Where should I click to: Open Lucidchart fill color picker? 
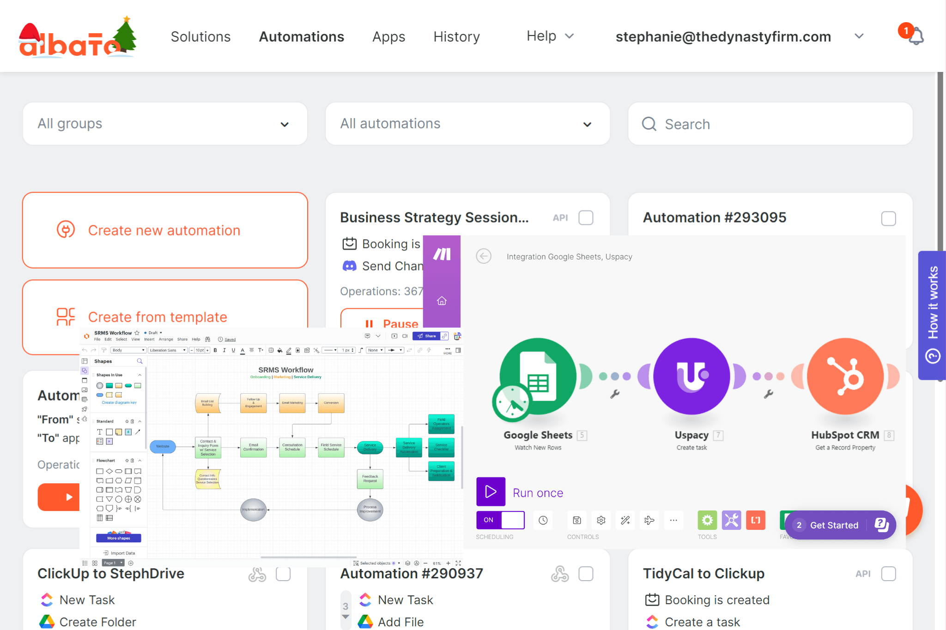click(x=279, y=350)
